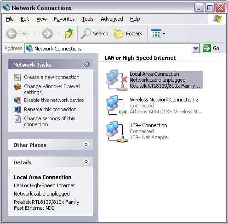This screenshot has width=228, height=224.
Task: Click the Address field showing Network Connections
Action: pyautogui.click(x=108, y=48)
